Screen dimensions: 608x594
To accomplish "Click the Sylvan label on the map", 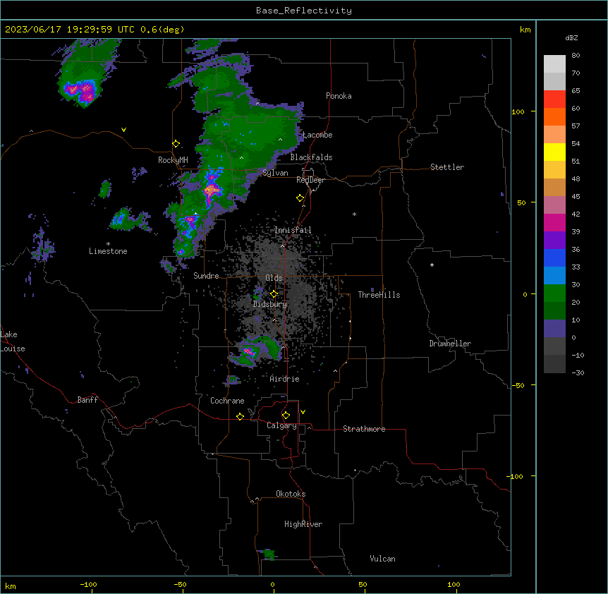I will 275,173.
